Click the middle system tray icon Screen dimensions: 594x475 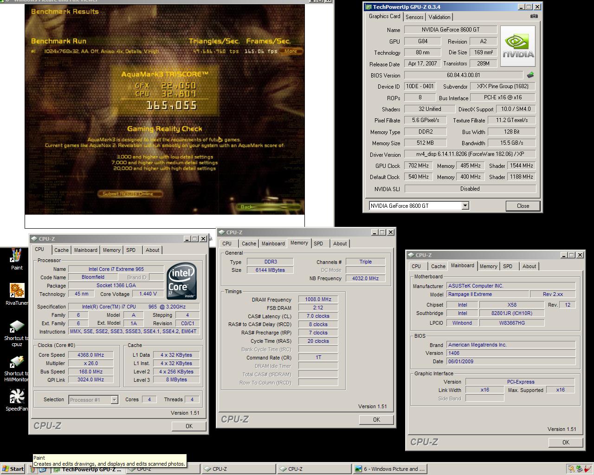click(580, 469)
